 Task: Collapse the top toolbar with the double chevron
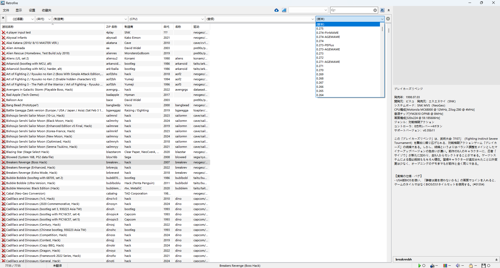coord(389,10)
